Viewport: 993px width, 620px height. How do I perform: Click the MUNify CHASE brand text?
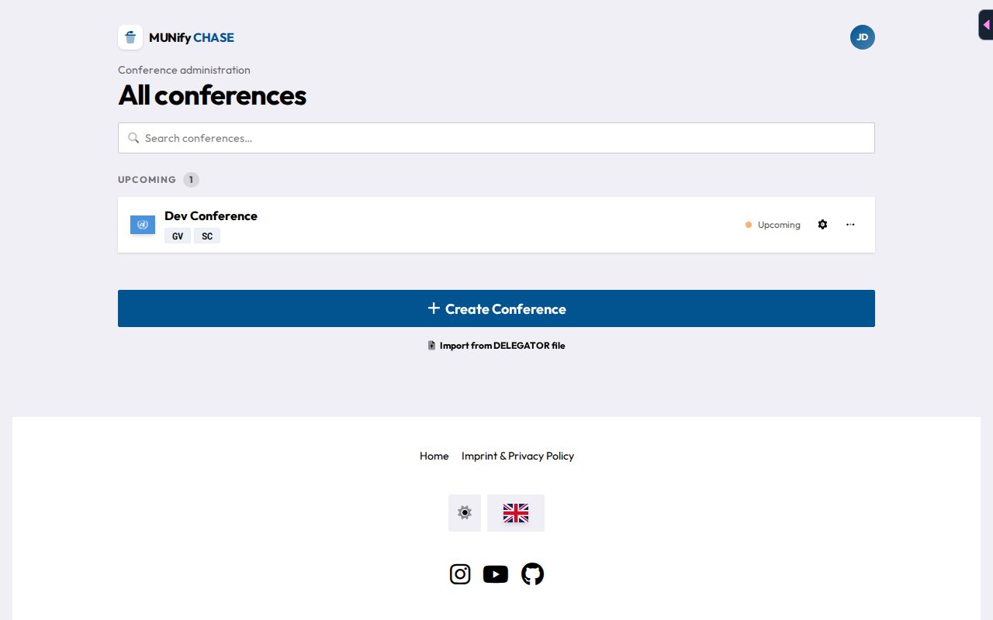click(192, 37)
